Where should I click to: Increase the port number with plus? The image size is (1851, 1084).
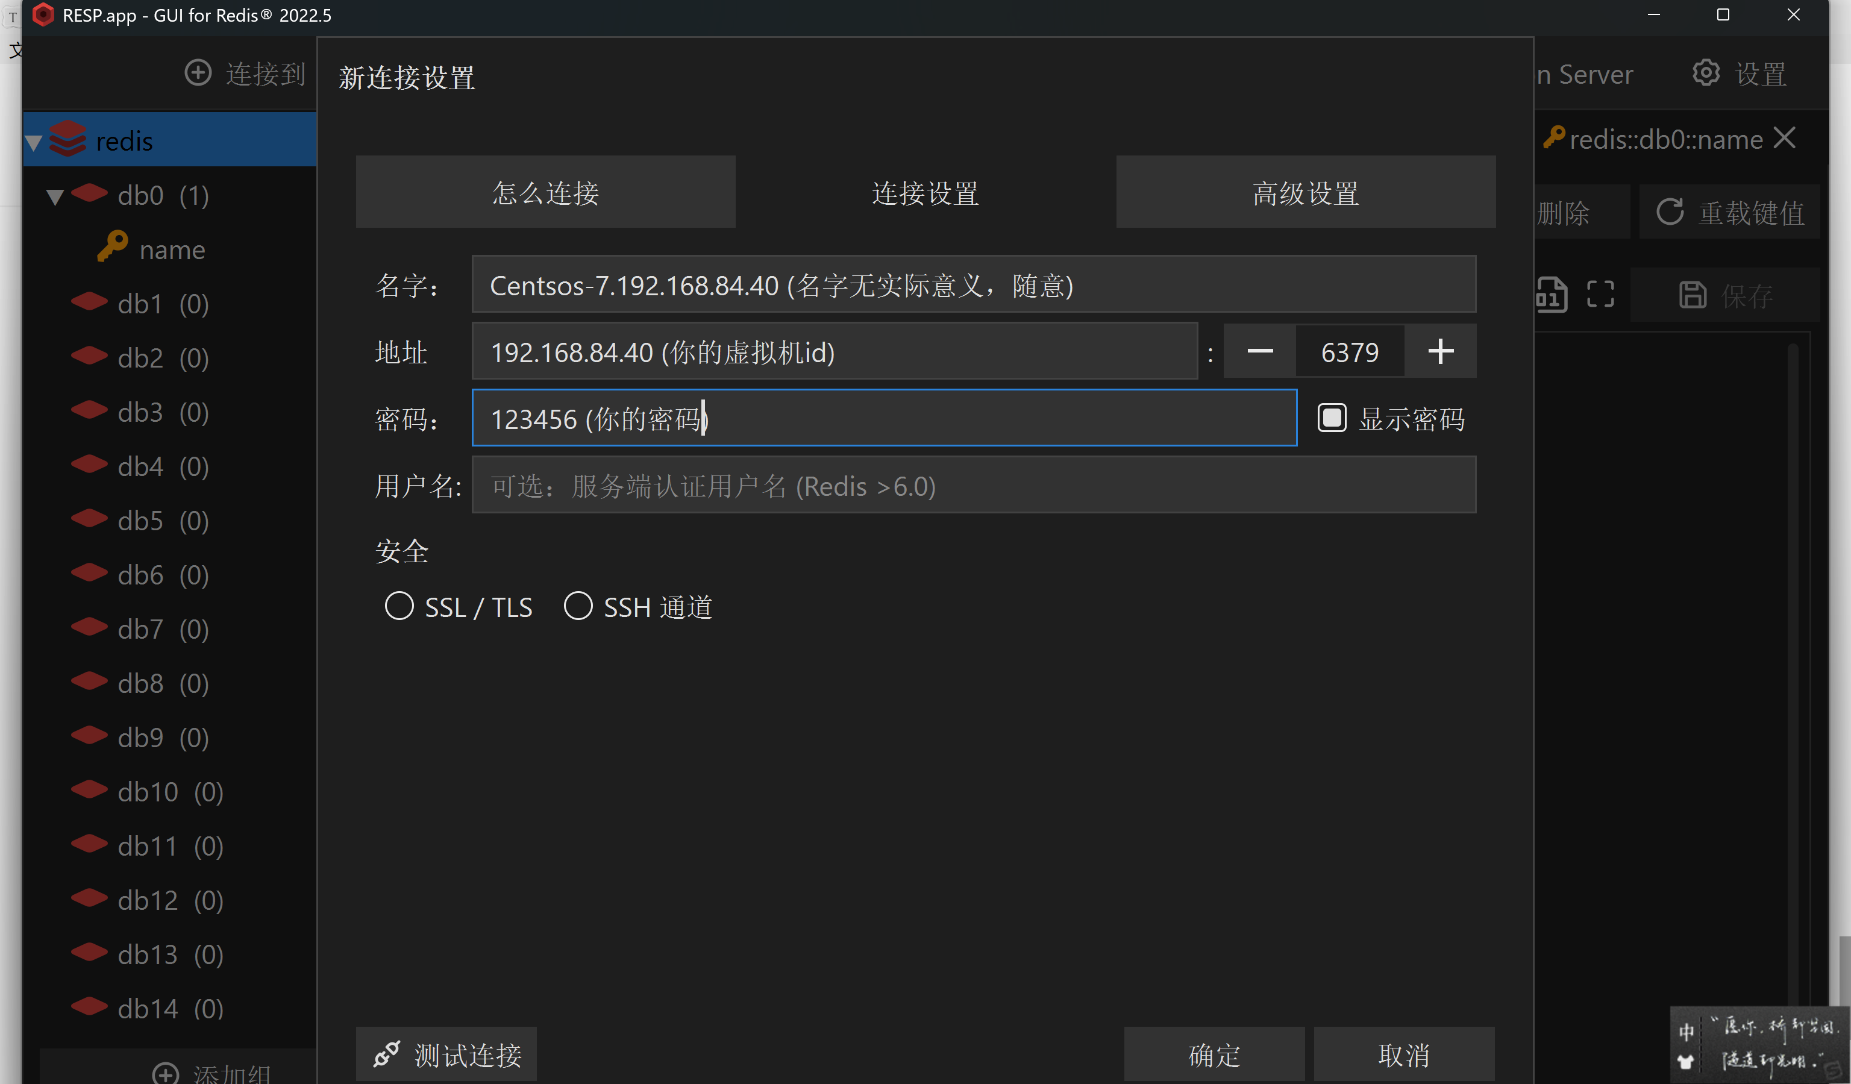pos(1441,351)
